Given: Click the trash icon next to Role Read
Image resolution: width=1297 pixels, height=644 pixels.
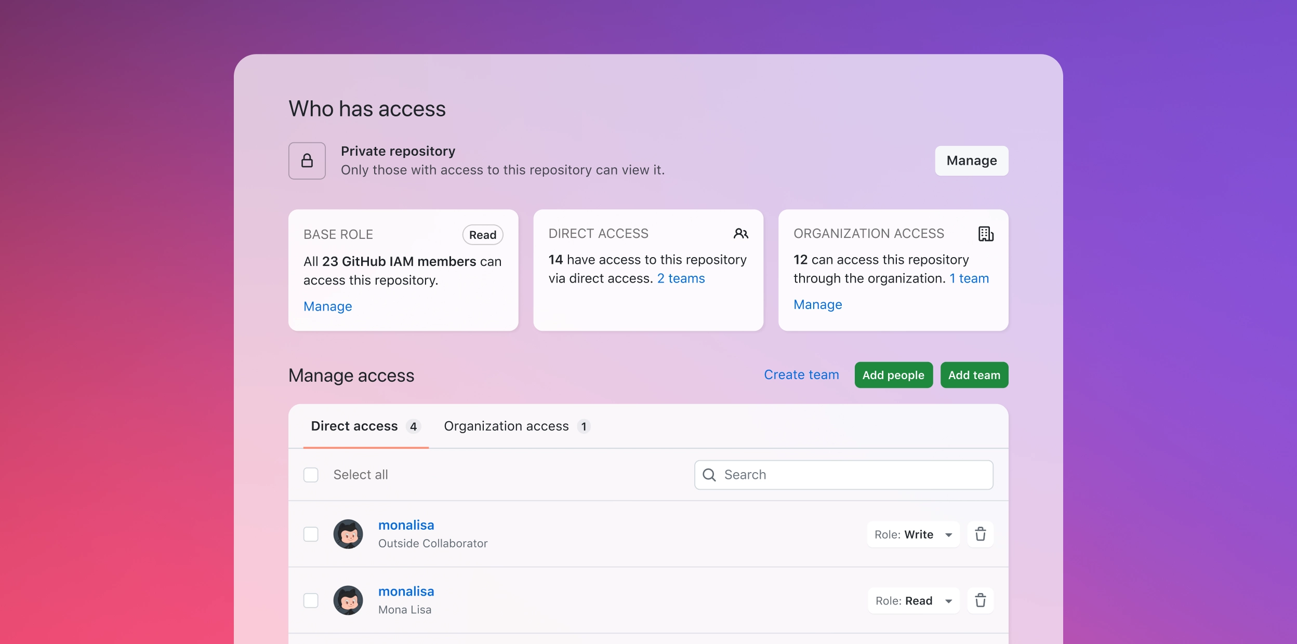Looking at the screenshot, I should pos(981,600).
